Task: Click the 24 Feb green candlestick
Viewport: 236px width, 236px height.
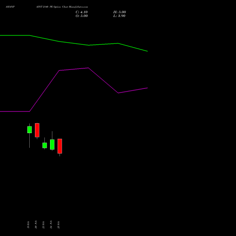Action: [x=52, y=144]
